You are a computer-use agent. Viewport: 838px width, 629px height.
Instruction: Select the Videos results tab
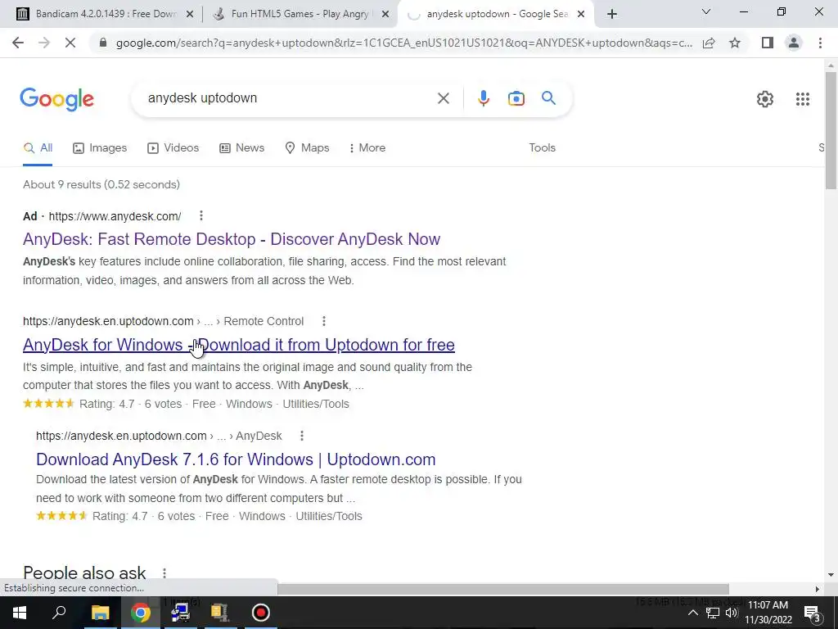pyautogui.click(x=173, y=147)
